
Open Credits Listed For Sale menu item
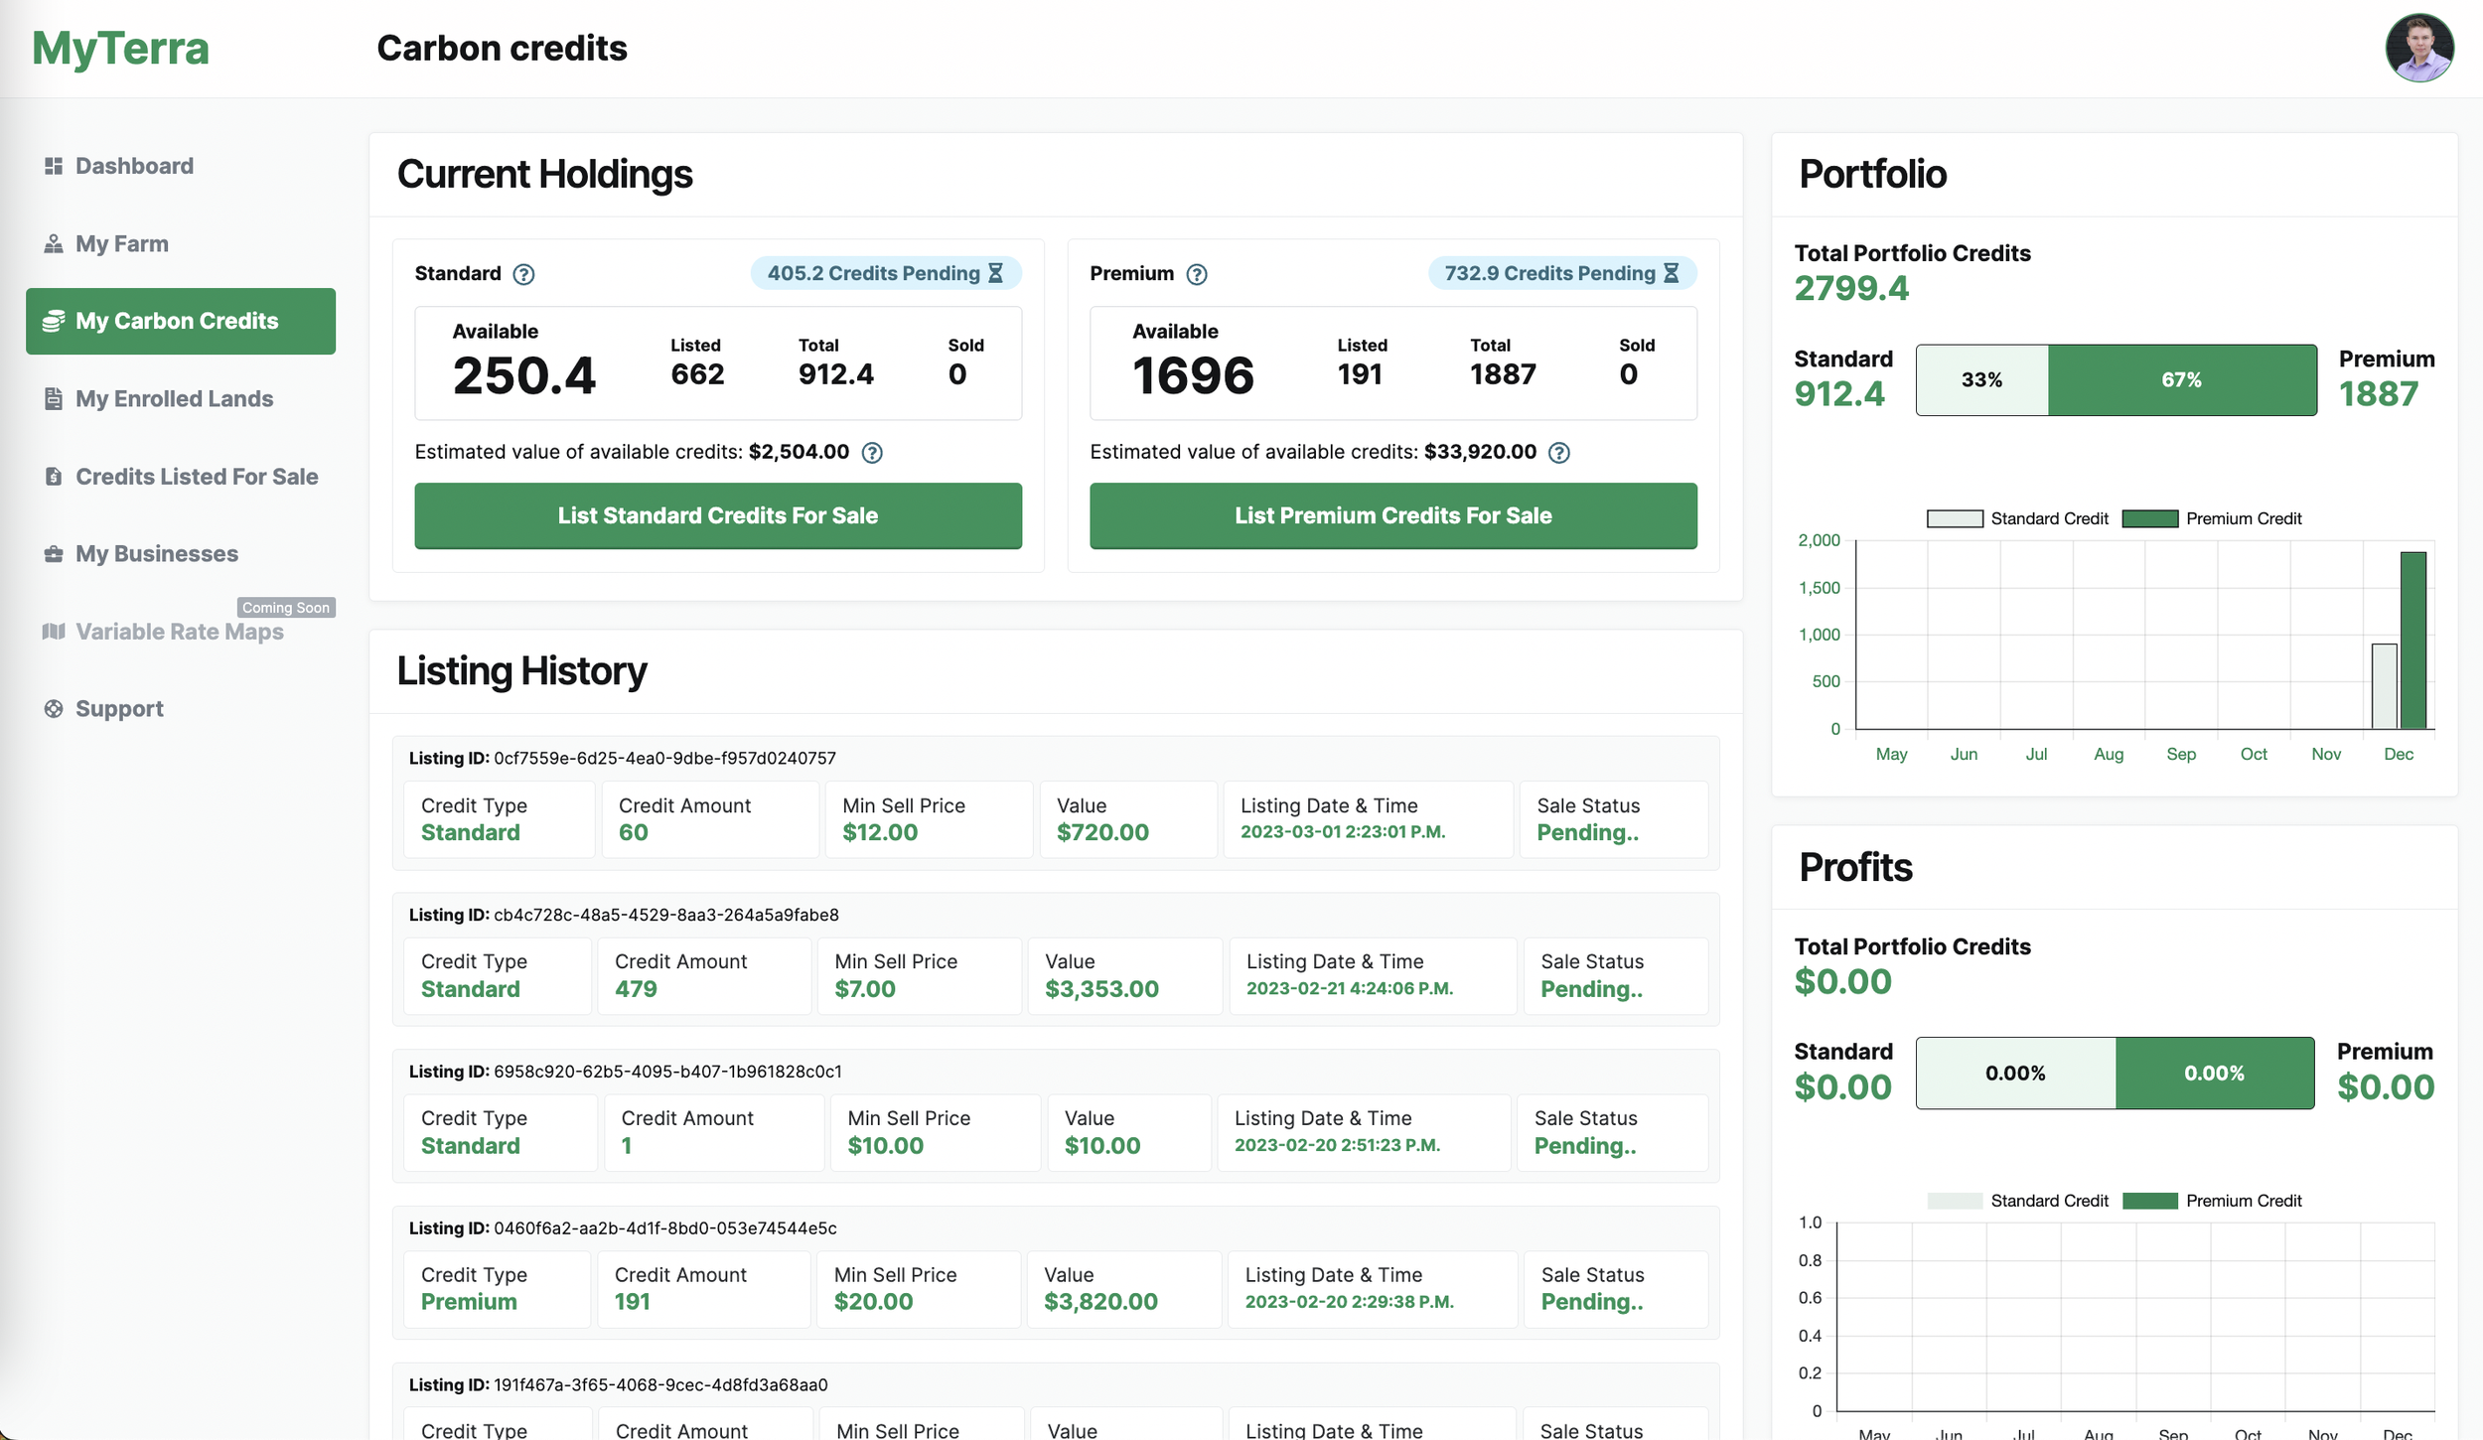tap(197, 477)
